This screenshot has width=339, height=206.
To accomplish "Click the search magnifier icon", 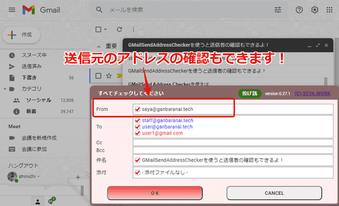I will point(99,10).
